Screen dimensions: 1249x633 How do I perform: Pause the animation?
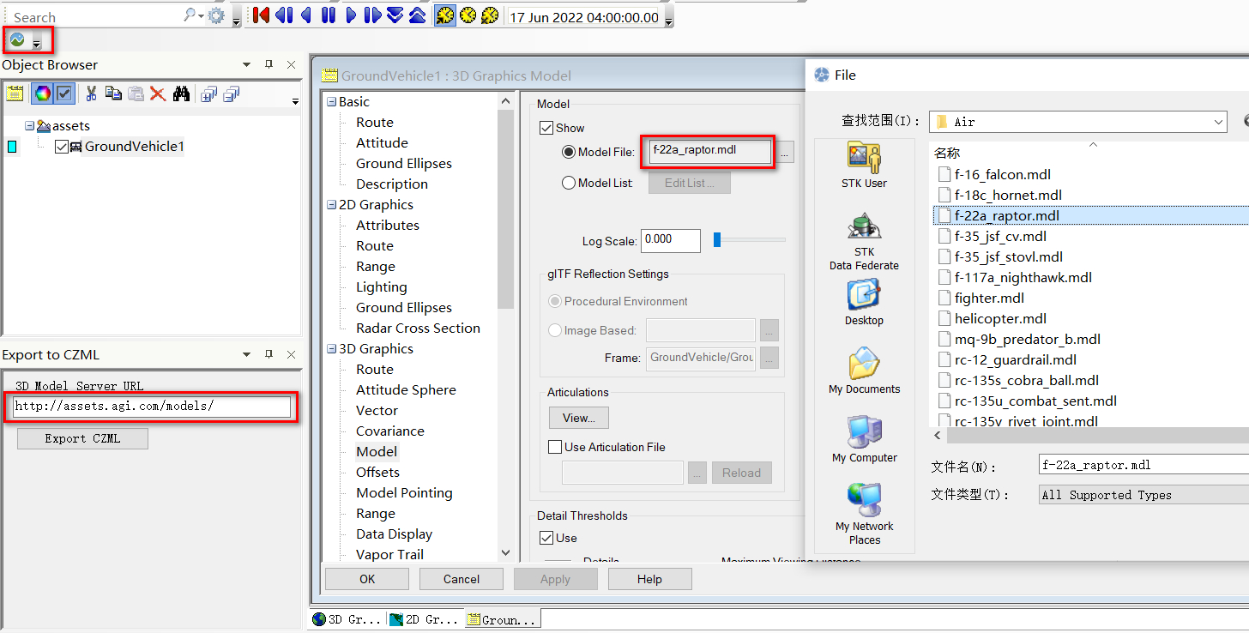(x=329, y=15)
